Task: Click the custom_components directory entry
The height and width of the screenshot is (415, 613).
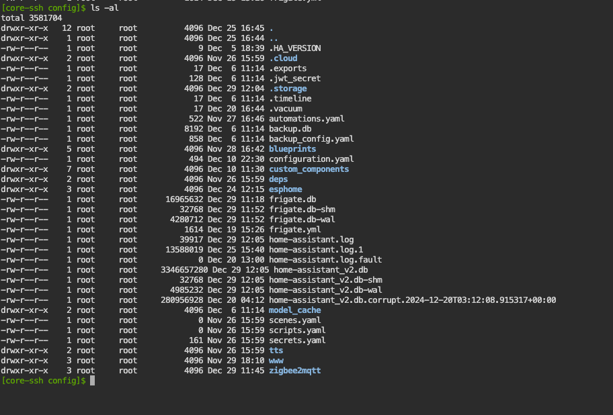Action: pos(309,169)
